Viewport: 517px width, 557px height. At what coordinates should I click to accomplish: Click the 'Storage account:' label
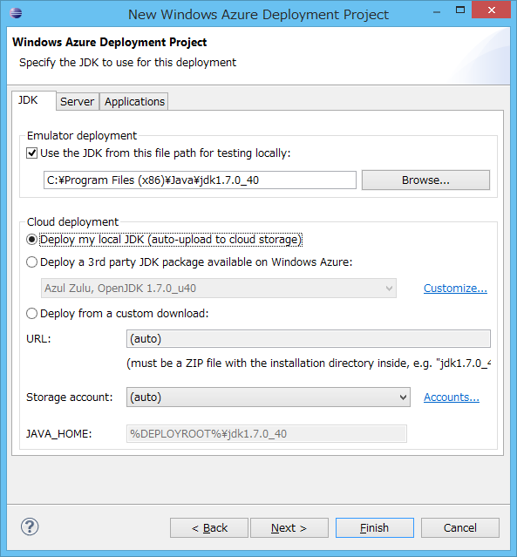69,397
